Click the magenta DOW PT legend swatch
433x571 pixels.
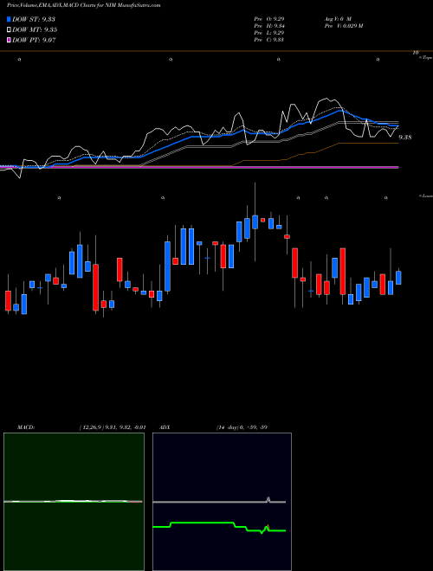coord(9,40)
